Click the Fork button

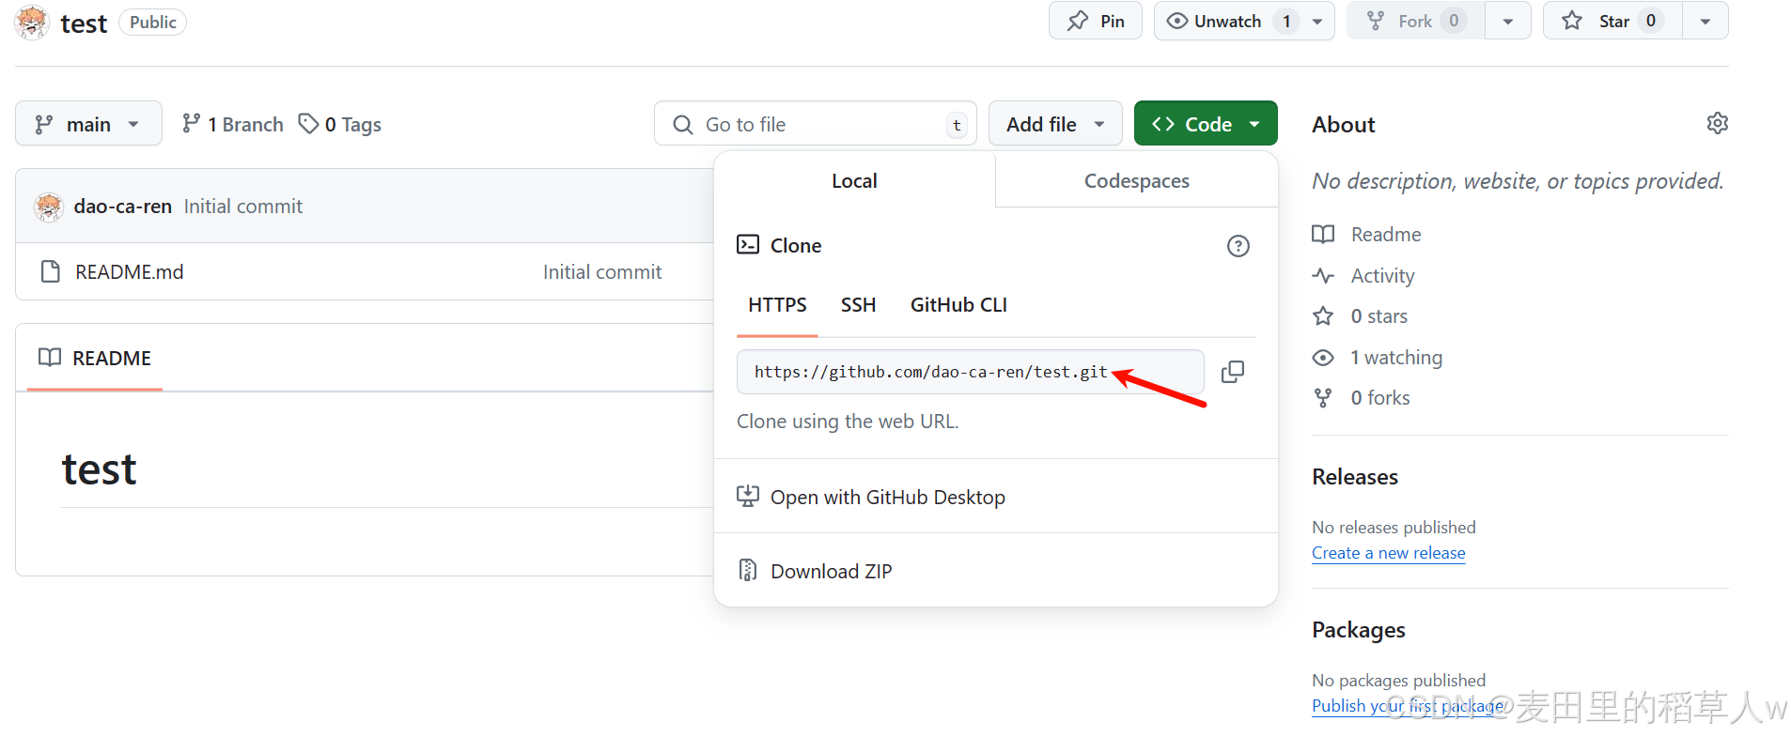click(1416, 21)
